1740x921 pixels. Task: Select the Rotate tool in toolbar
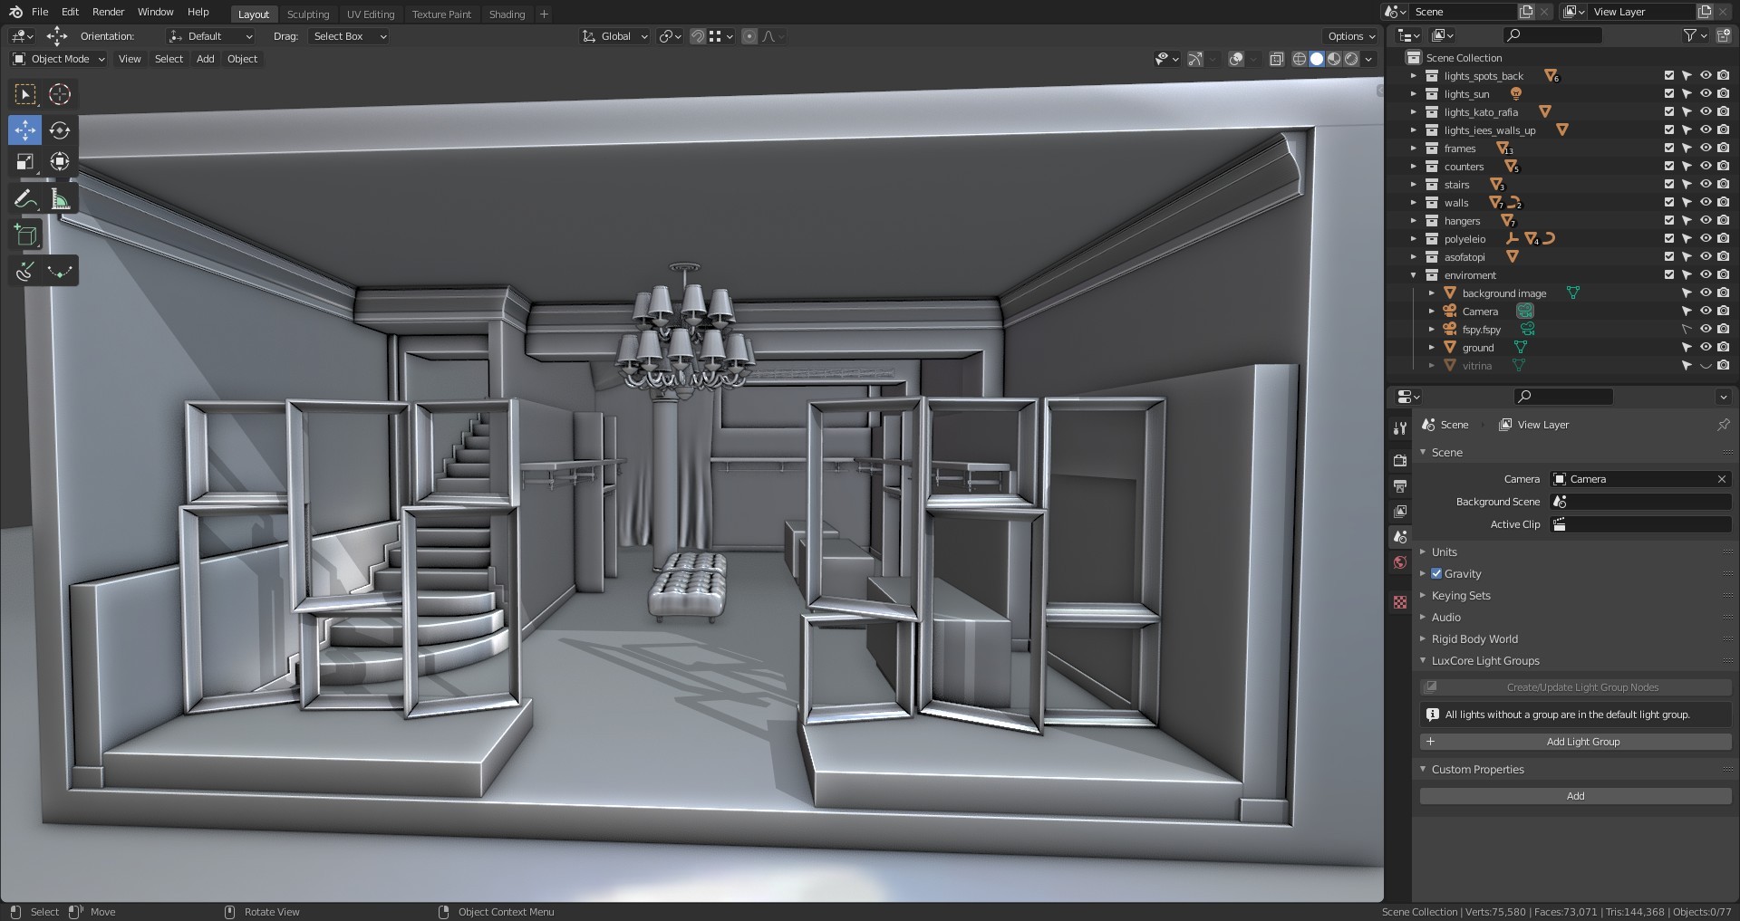(x=60, y=130)
